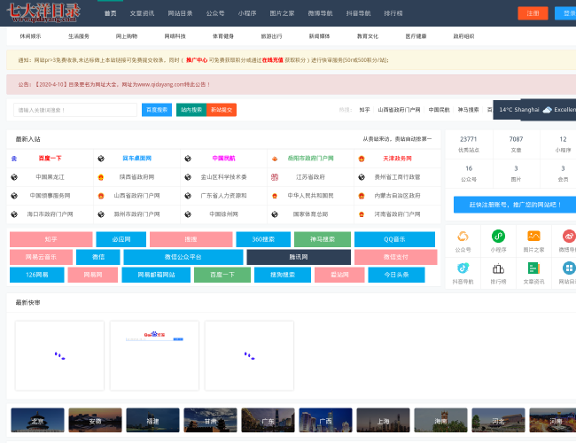Open the 广东 region image tile
Image resolution: width=576 pixels, height=443 pixels.
[268, 420]
